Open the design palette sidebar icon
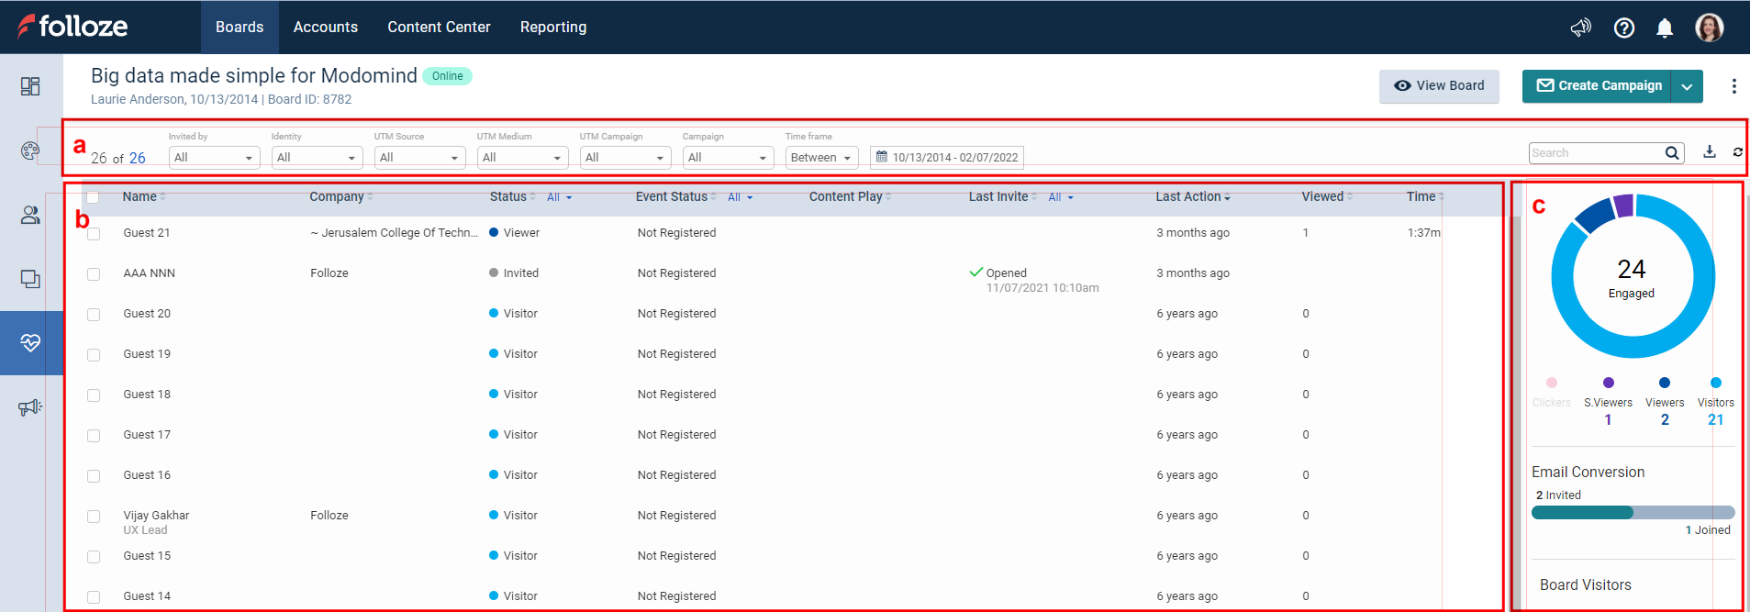The width and height of the screenshot is (1750, 612). [x=30, y=150]
